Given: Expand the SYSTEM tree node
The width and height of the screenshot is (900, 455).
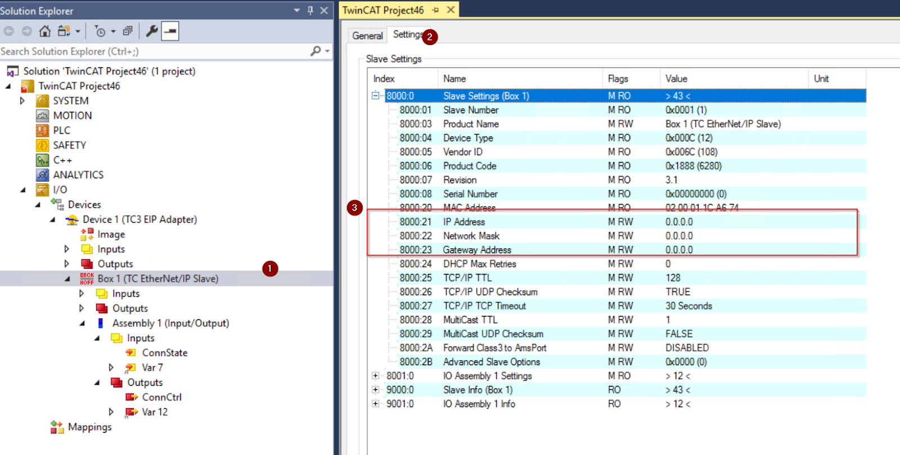Looking at the screenshot, I should [22, 101].
